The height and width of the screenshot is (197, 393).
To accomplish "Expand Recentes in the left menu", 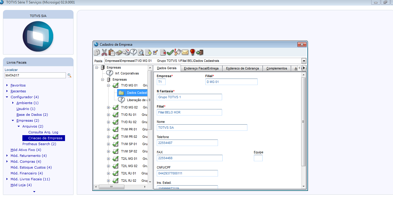I will click(x=7, y=91).
